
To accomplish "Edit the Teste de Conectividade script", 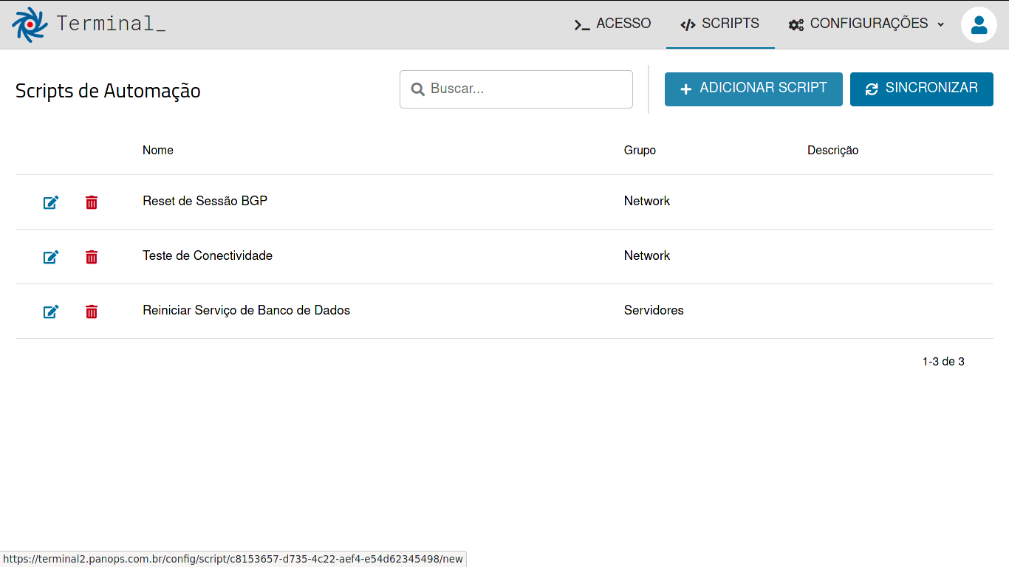I will [x=51, y=257].
